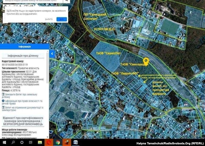
Task: Click the magnifier search button beside the cadastral search field
Action: coord(67,1)
